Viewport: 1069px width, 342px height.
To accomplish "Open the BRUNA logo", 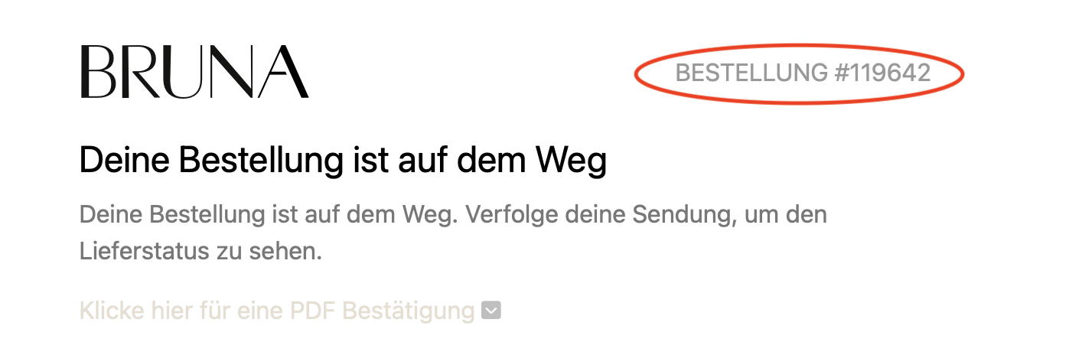I will (x=194, y=72).
